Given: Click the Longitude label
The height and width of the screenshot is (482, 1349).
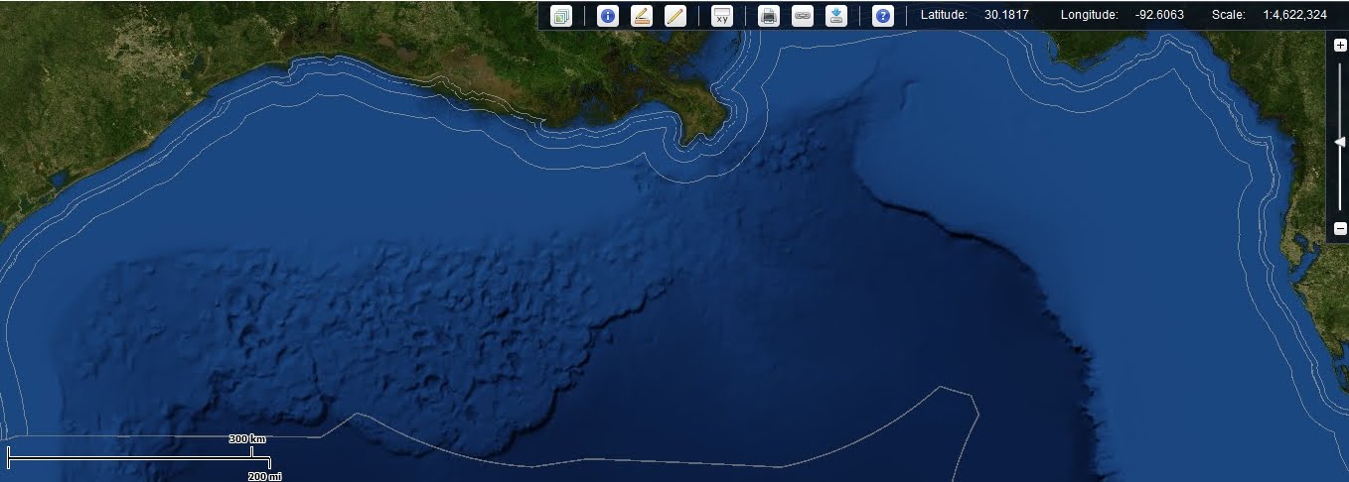Looking at the screenshot, I should (x=1090, y=15).
